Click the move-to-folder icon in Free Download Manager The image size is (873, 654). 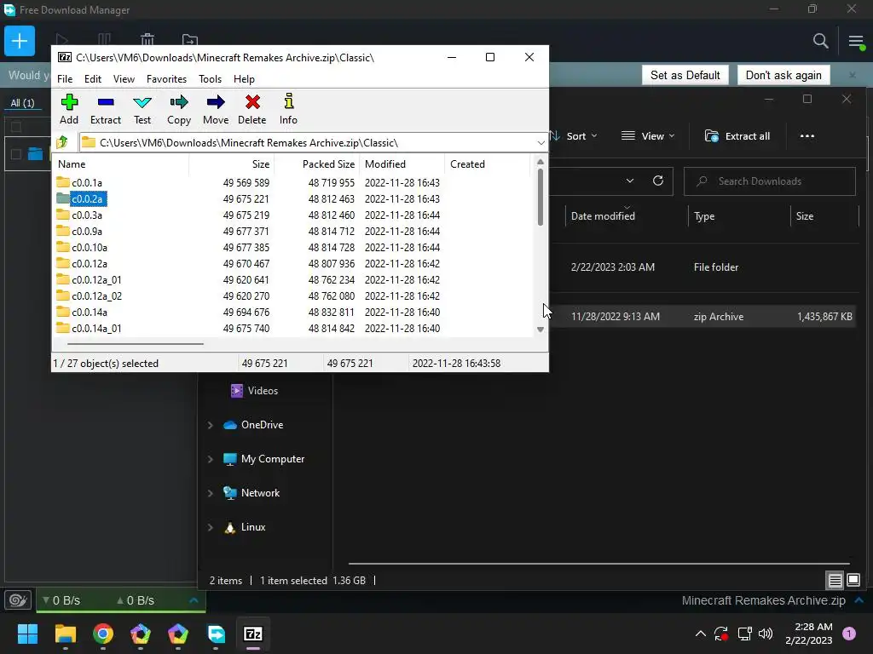(x=190, y=39)
